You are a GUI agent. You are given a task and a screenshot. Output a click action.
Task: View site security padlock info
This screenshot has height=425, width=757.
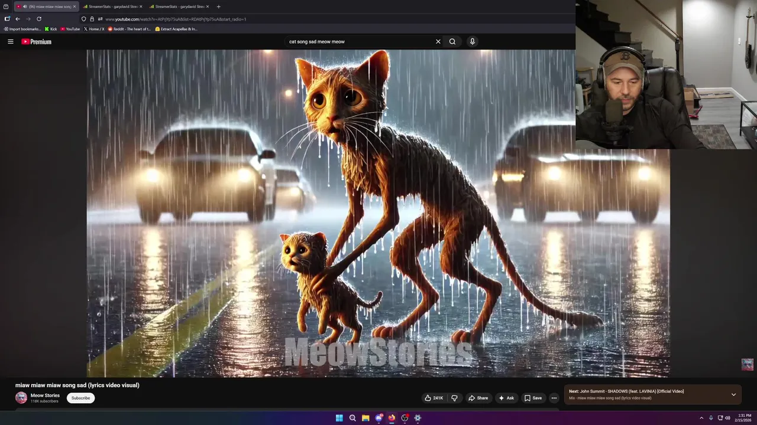[92, 19]
